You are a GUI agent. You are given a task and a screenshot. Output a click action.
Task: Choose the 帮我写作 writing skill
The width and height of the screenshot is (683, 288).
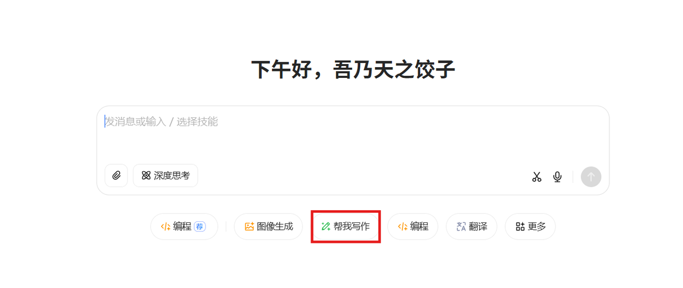pyautogui.click(x=345, y=226)
